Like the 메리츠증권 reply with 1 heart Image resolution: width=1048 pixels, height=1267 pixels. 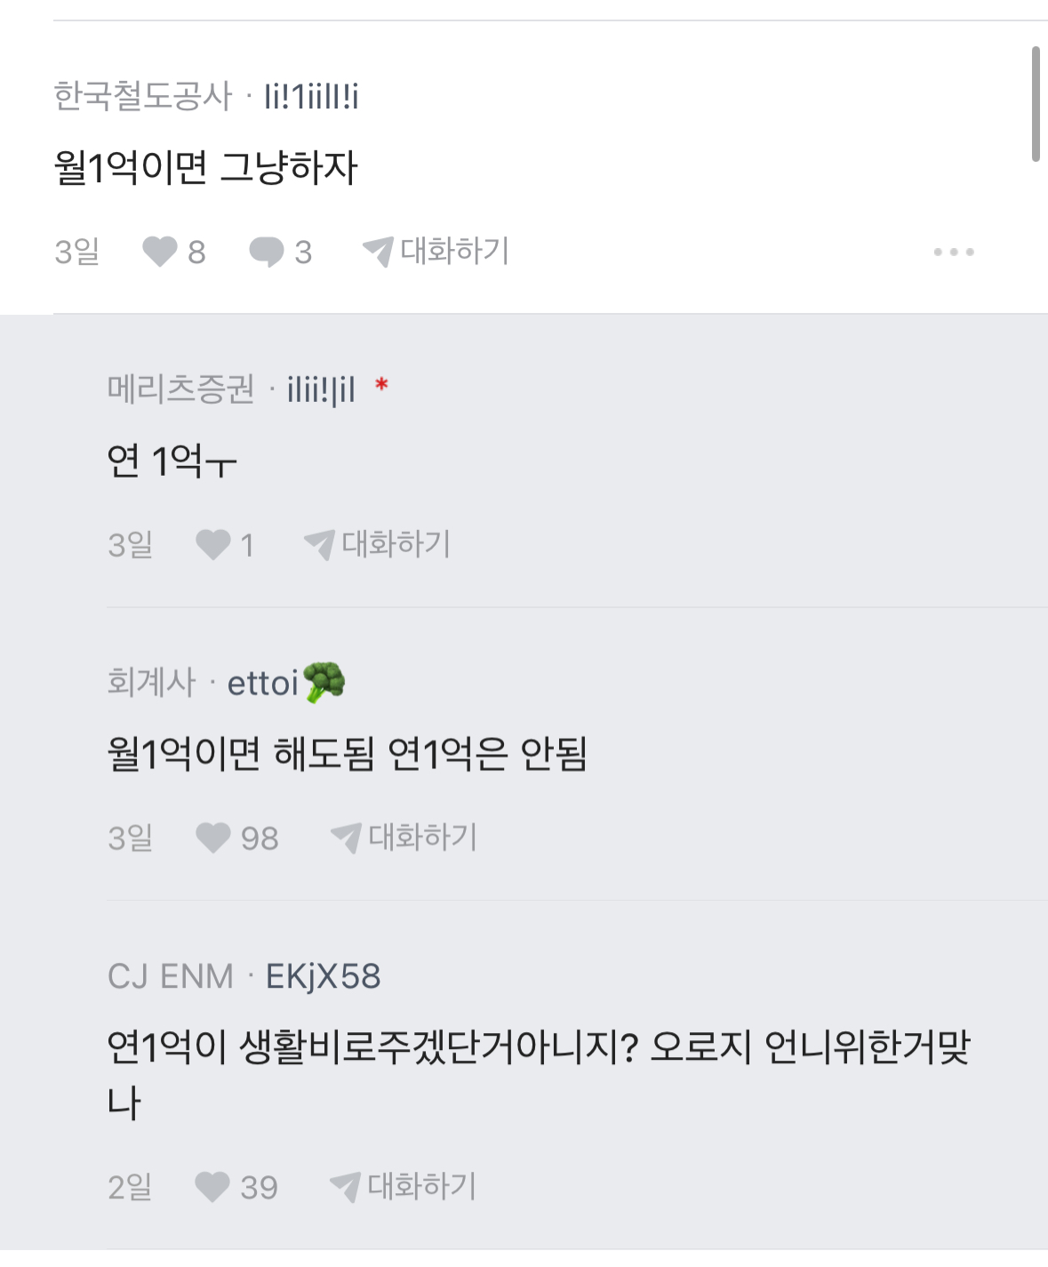[x=213, y=544]
